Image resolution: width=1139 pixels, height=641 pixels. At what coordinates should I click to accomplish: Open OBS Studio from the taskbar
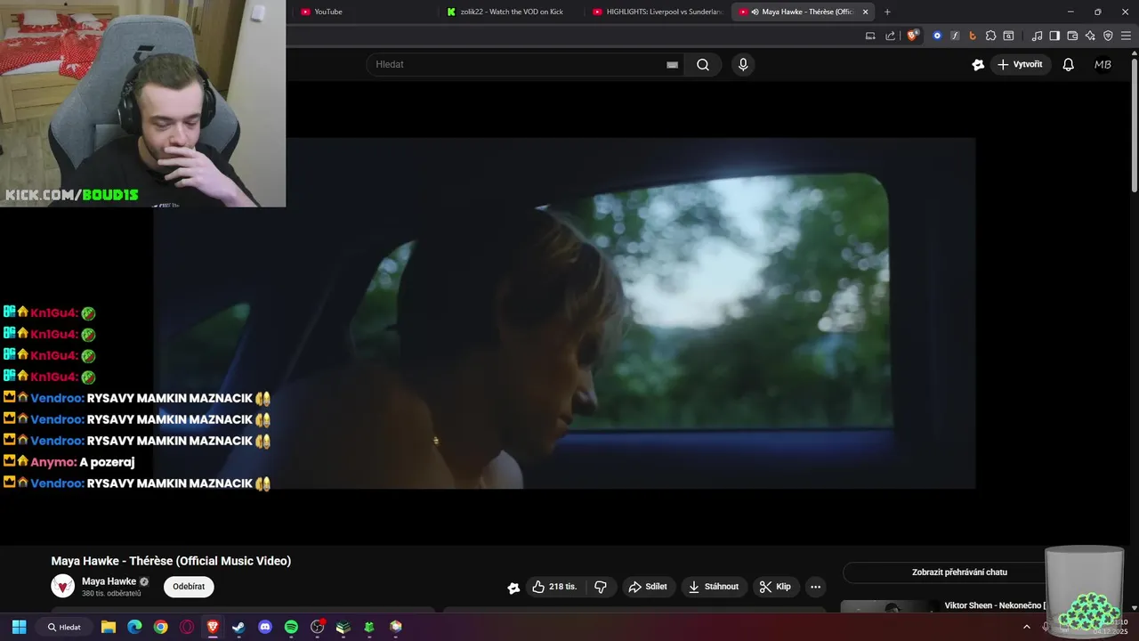pos(317,627)
